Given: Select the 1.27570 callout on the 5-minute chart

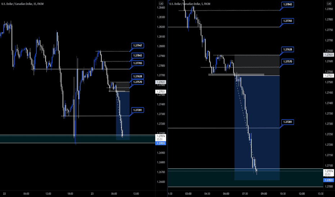Looking at the screenshot, I should tap(288, 62).
